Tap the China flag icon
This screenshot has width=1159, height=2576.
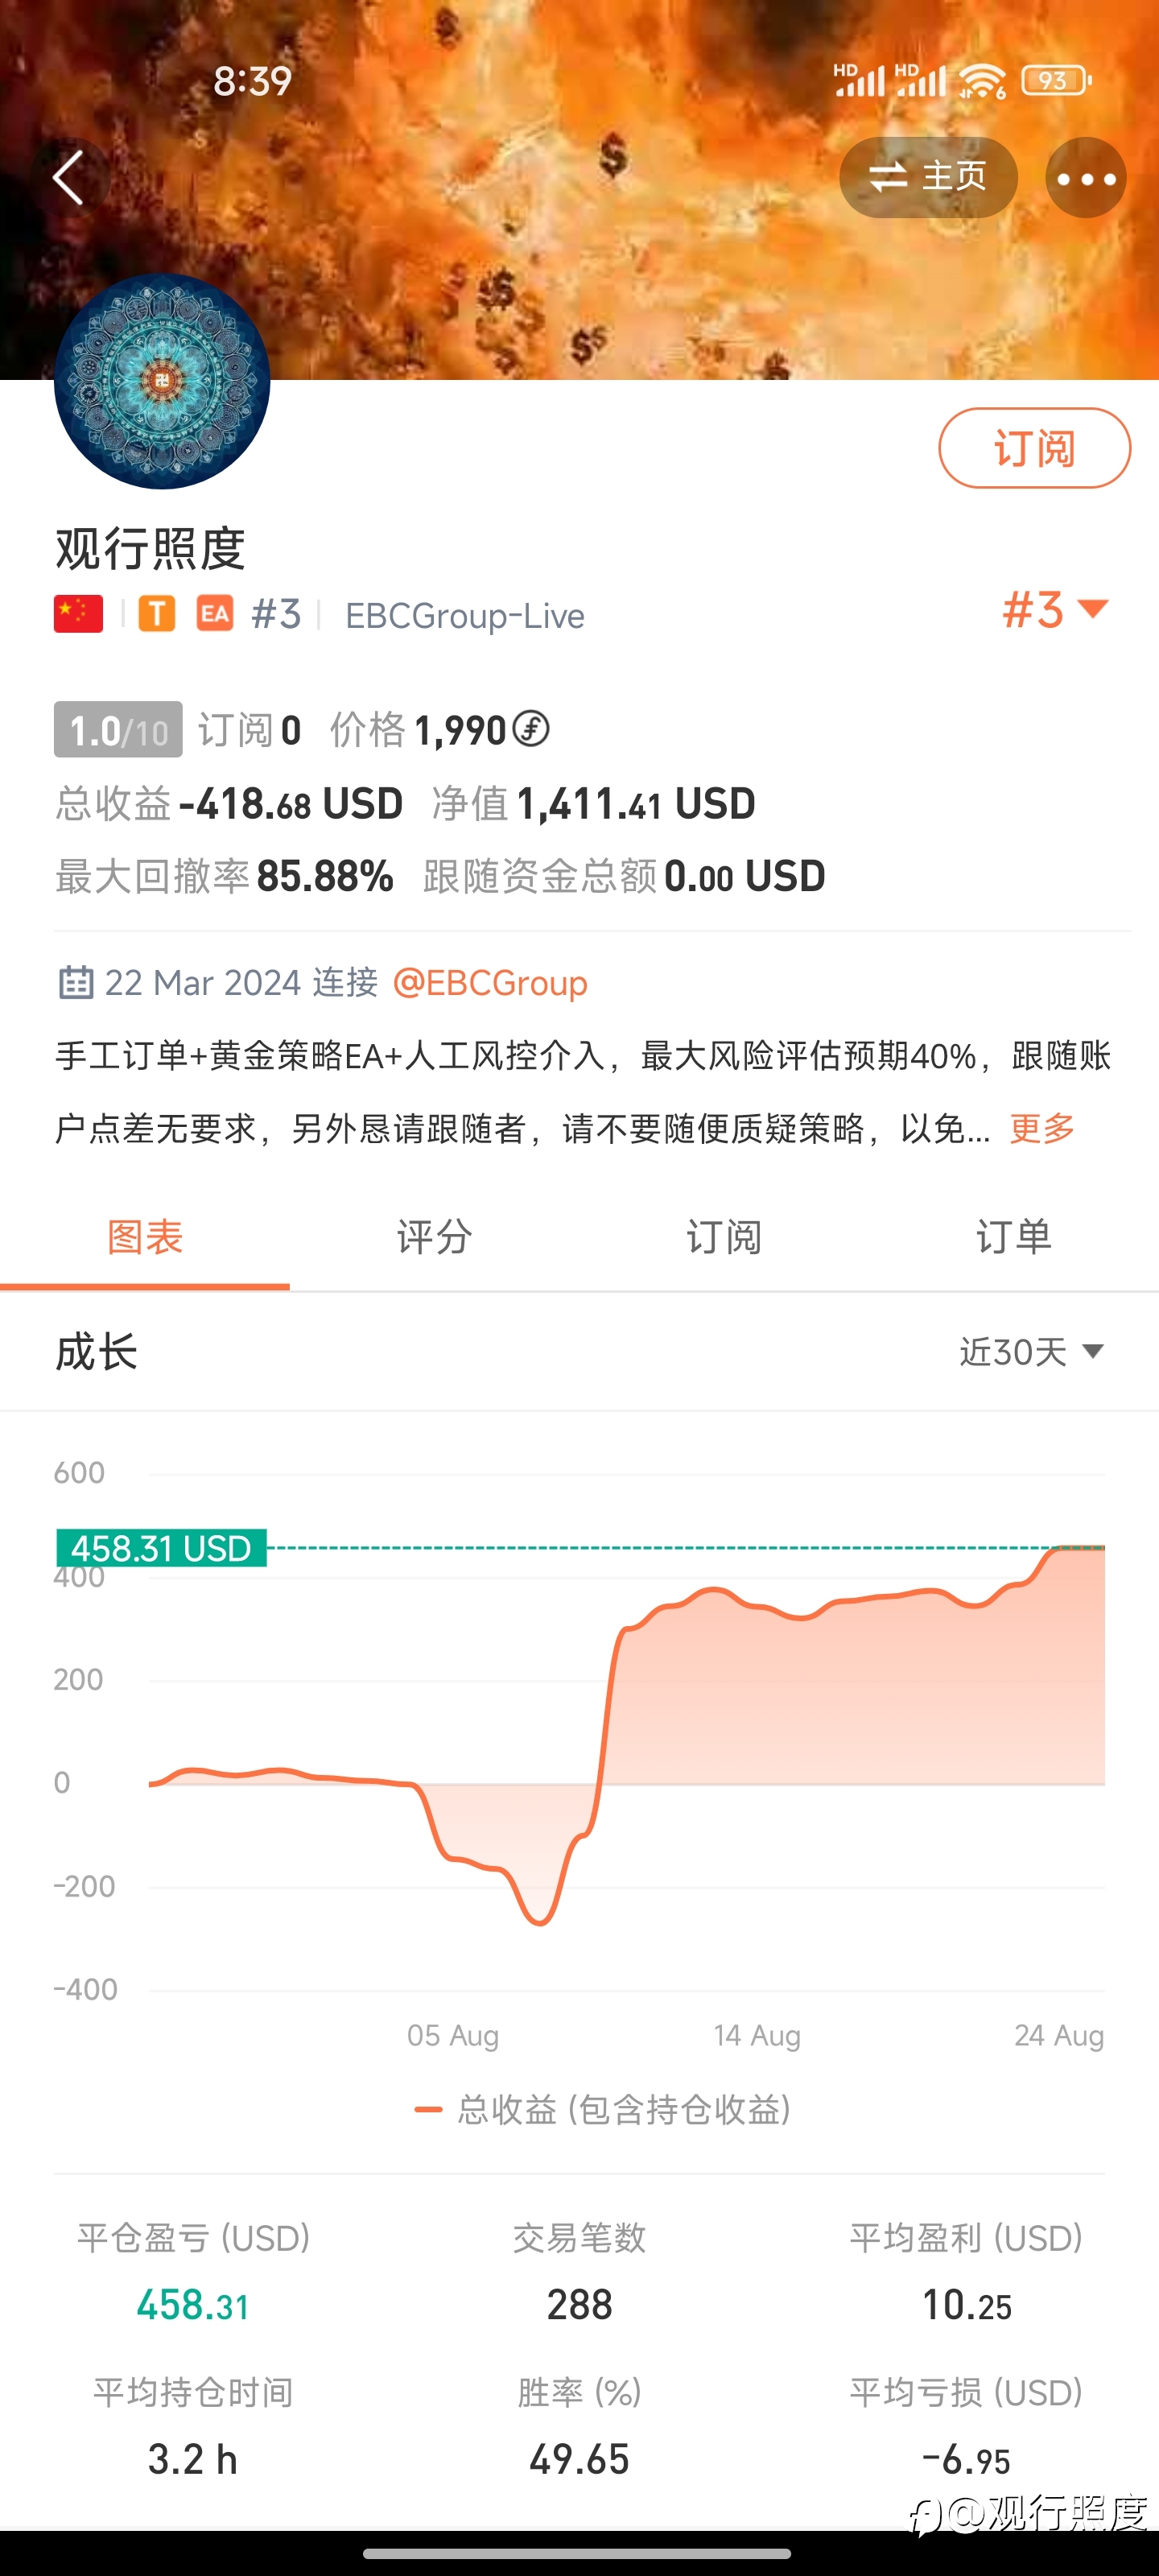click(x=78, y=614)
